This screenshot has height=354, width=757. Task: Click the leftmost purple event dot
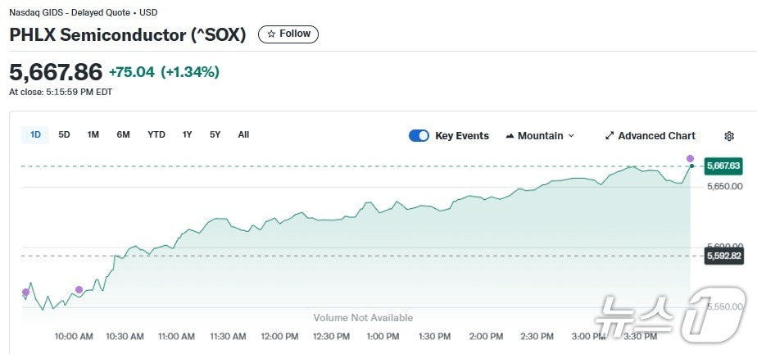point(25,292)
